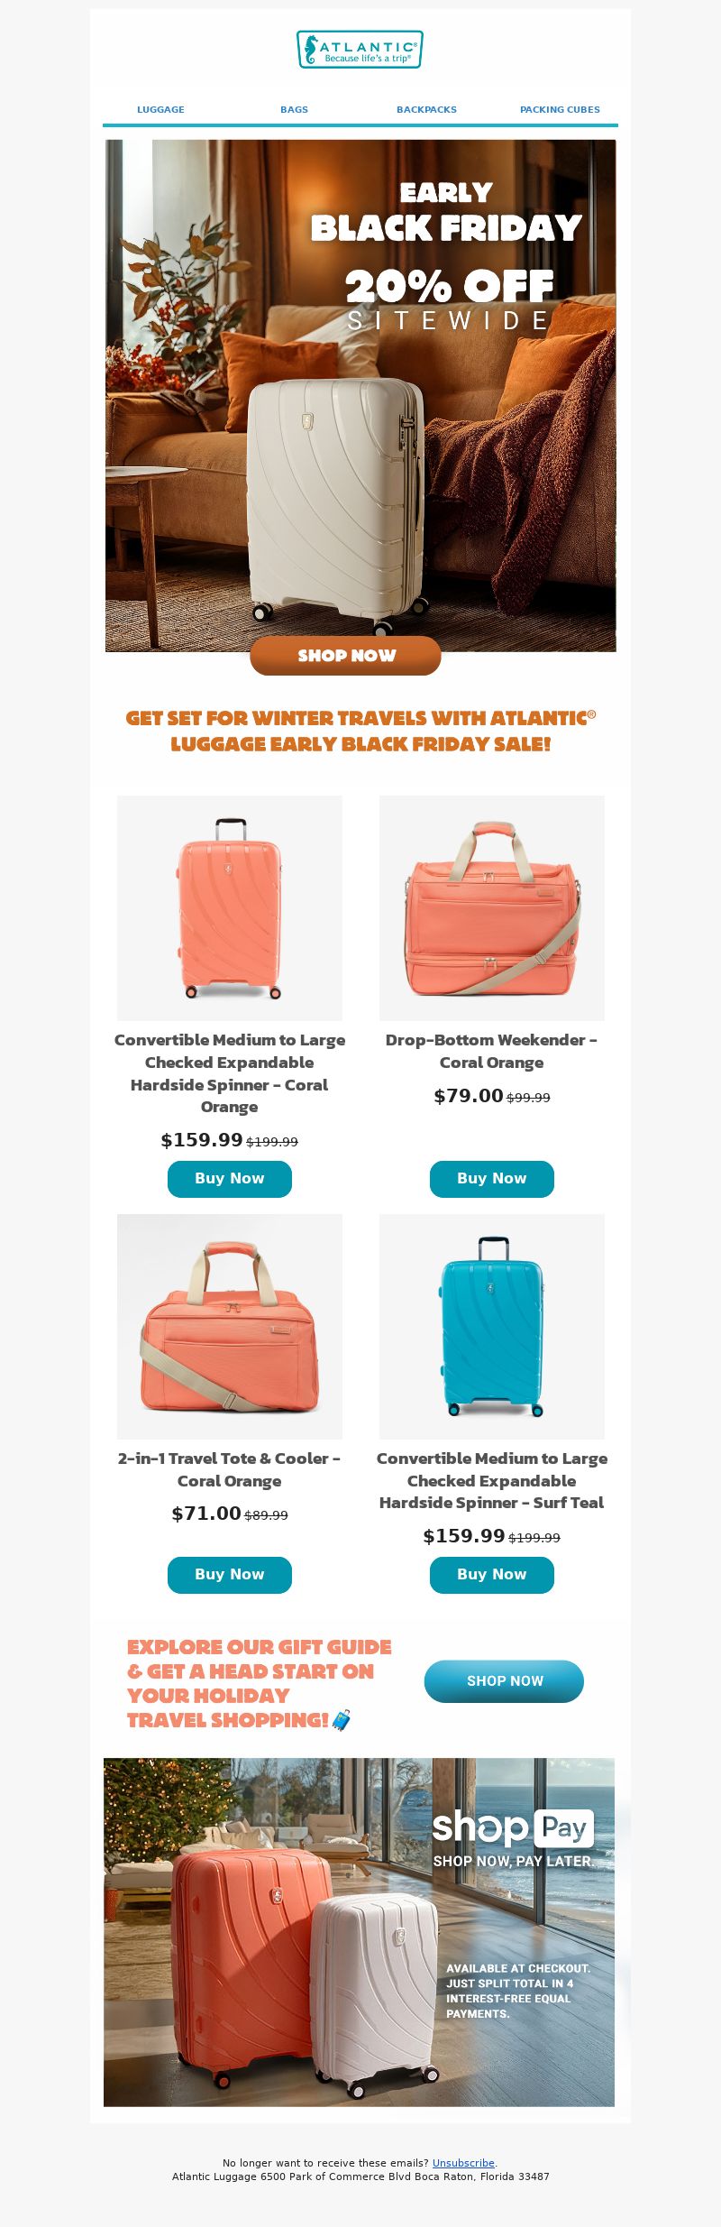Open the BAGS menu link
This screenshot has width=721, height=2227.
point(294,109)
